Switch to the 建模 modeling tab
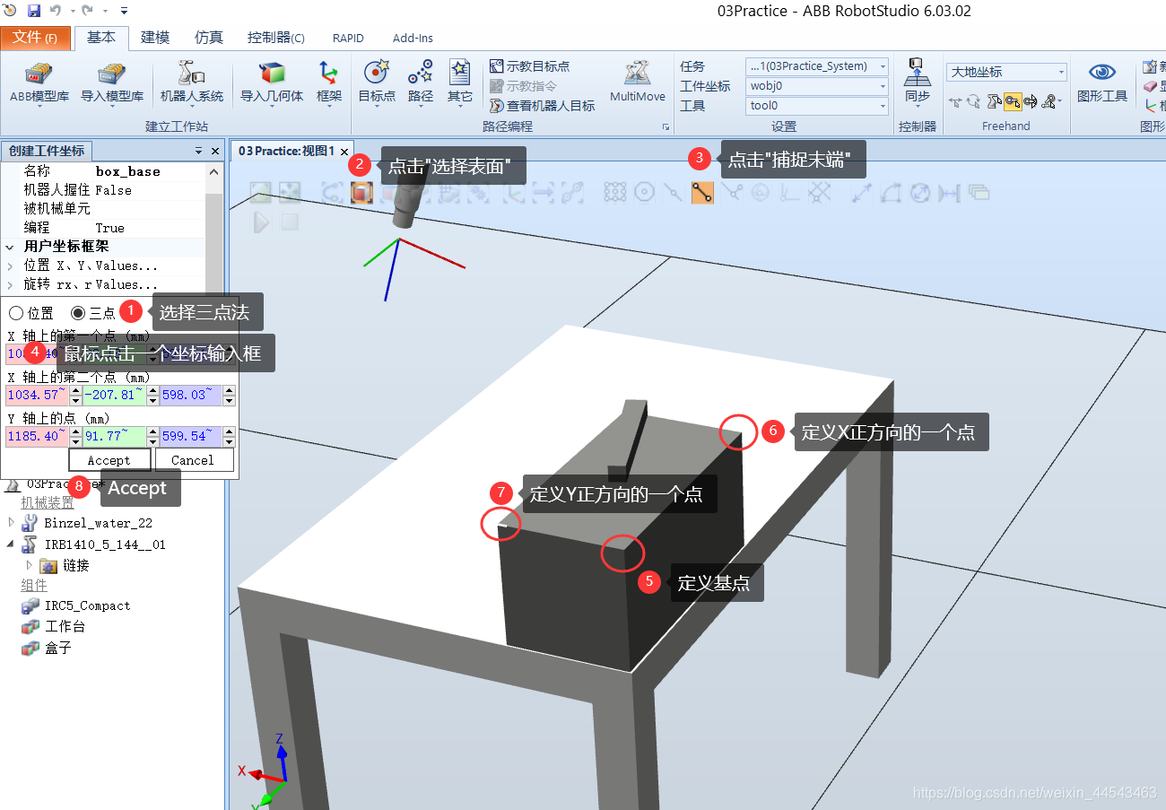The height and width of the screenshot is (810, 1166). [155, 38]
